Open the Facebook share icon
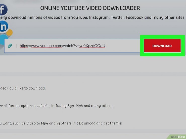This screenshot has height=139, width=186. point(3,10)
